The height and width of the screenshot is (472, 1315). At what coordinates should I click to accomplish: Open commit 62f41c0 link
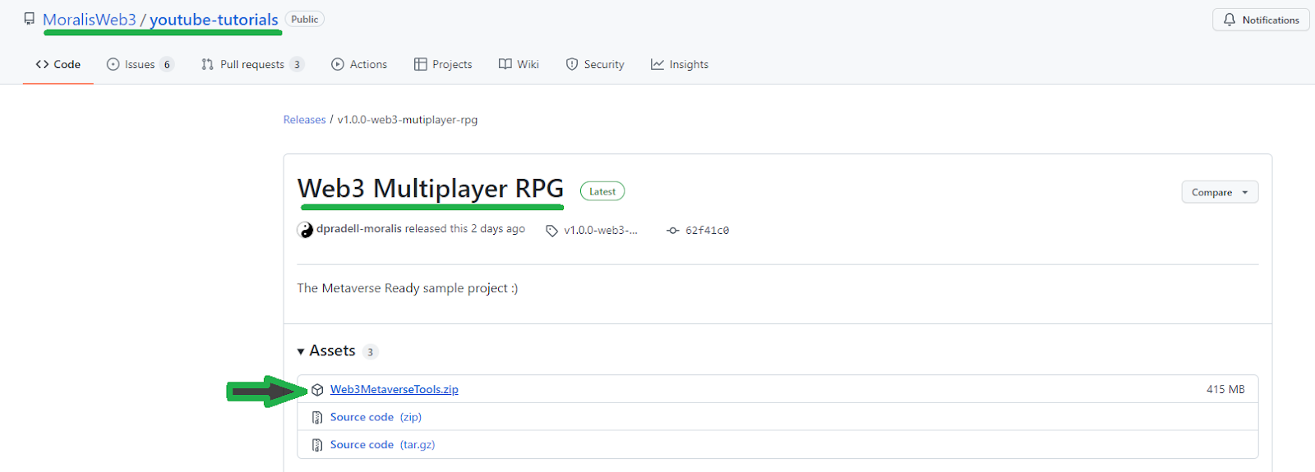[x=707, y=231]
